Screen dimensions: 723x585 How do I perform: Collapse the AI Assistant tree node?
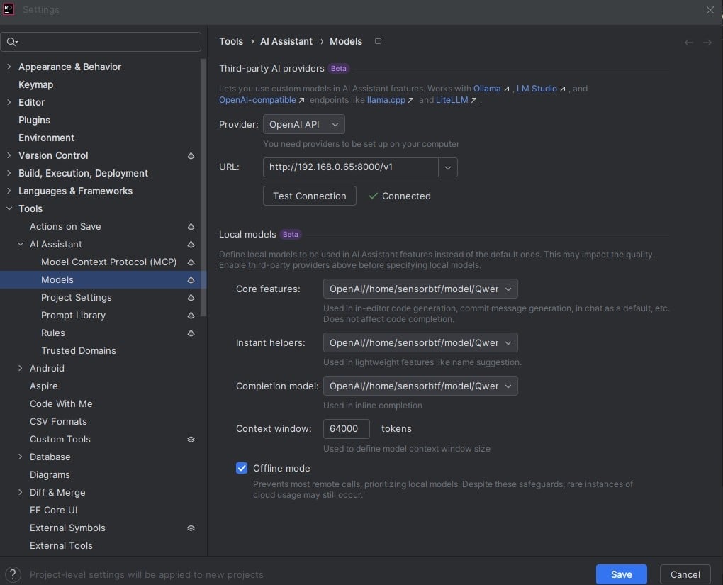21,245
